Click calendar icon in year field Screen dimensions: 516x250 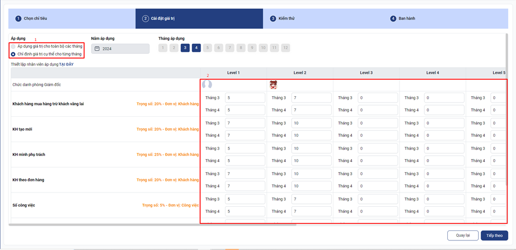pyautogui.click(x=97, y=49)
